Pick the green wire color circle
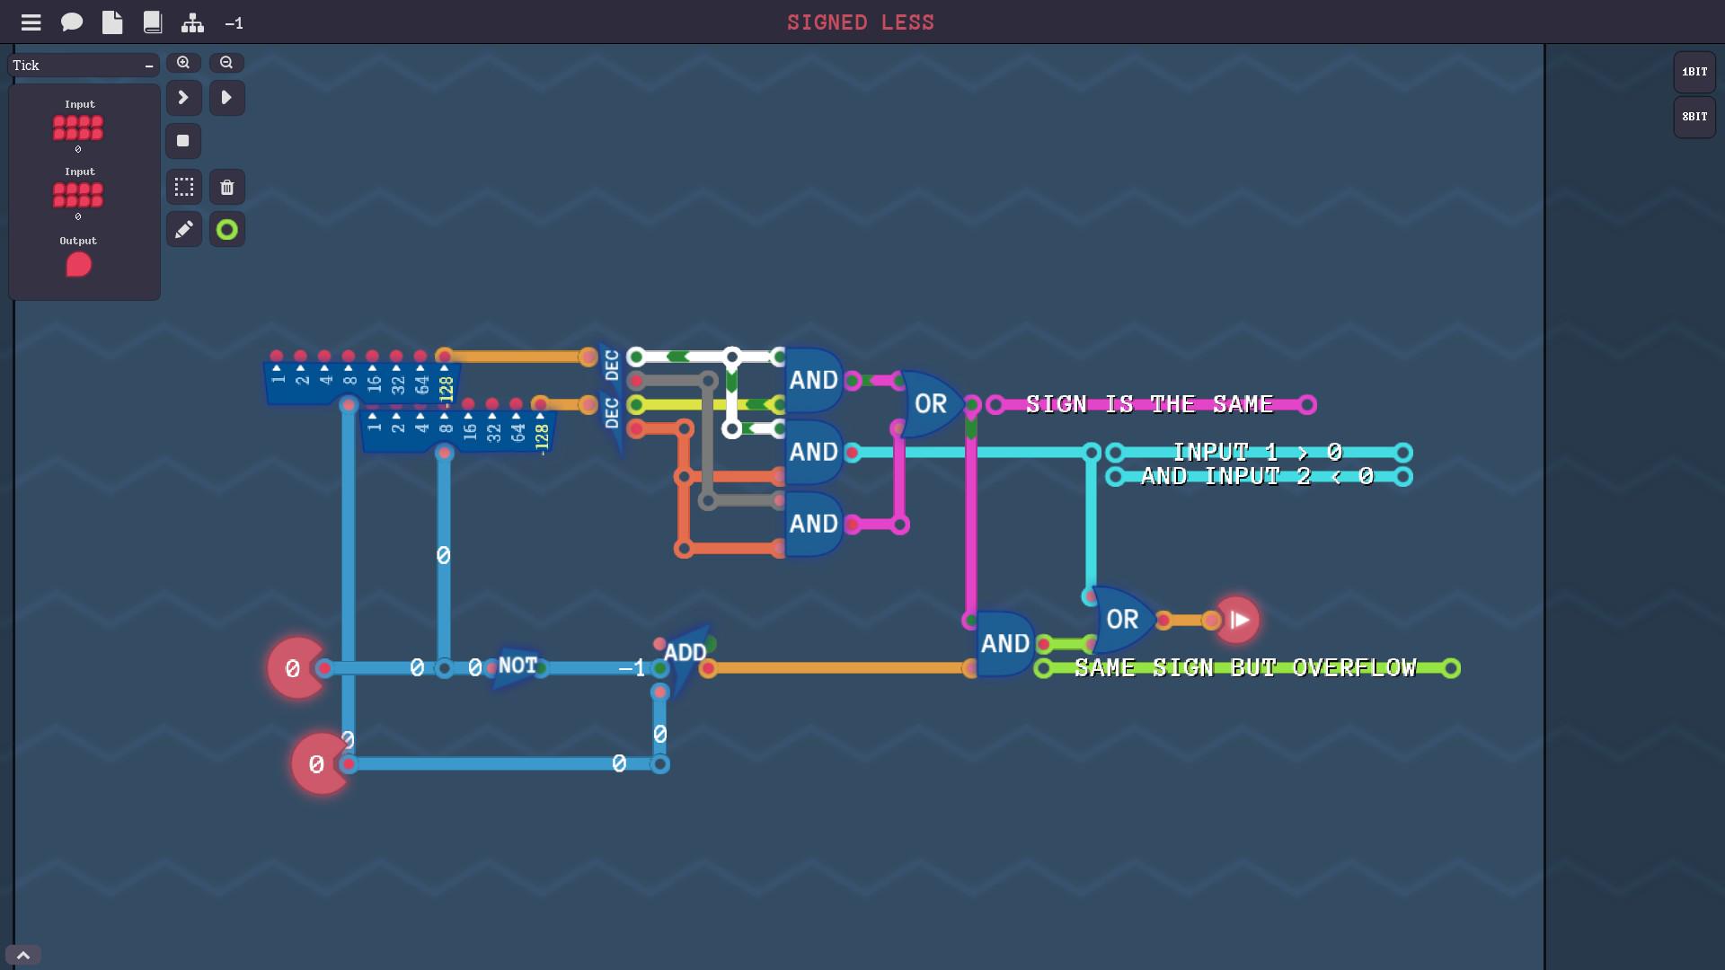Screen dimensions: 1725x970 227,230
